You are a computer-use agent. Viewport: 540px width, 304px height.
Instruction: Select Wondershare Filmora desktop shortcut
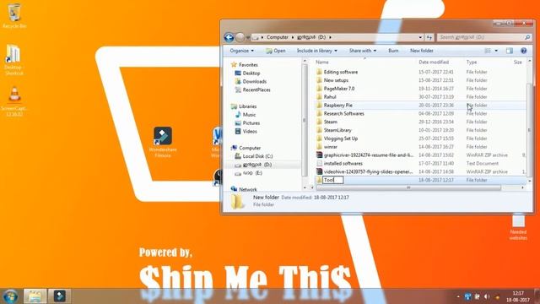[163, 143]
